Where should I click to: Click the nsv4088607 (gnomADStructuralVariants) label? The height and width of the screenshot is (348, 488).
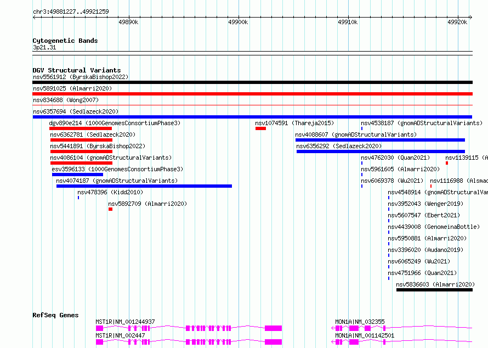[x=356, y=134]
